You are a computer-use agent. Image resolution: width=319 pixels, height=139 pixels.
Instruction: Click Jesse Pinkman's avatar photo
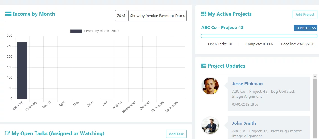pyautogui.click(x=210, y=86)
